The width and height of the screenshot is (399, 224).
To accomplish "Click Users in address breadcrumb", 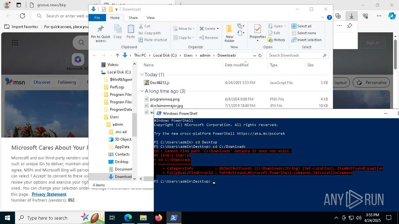I will coord(188,55).
